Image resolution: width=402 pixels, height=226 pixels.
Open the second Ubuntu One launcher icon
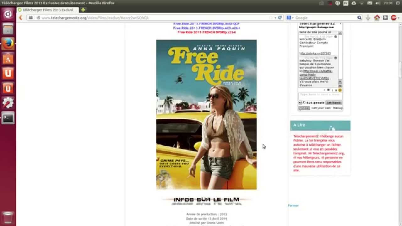pos(8,88)
